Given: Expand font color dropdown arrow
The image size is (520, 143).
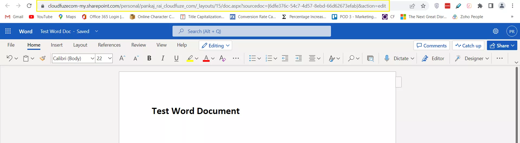Looking at the screenshot, I should coord(213,58).
